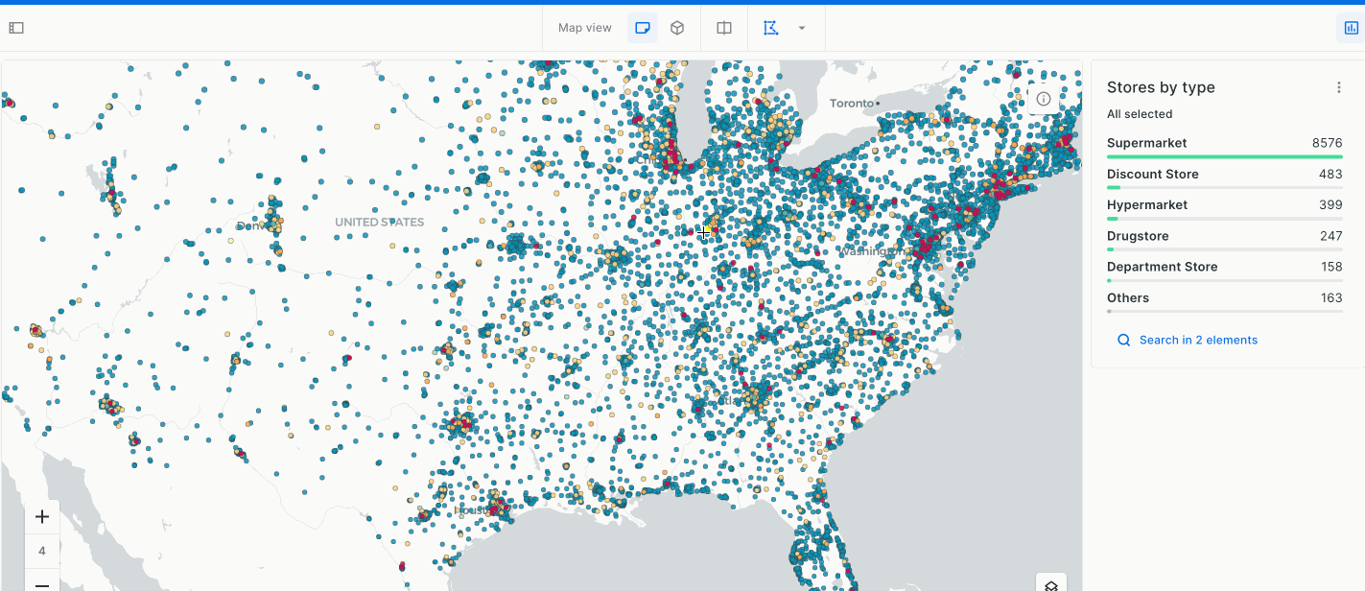This screenshot has height=591, width=1365.
Task: Open the selection tool dropdown arrow
Action: (802, 28)
